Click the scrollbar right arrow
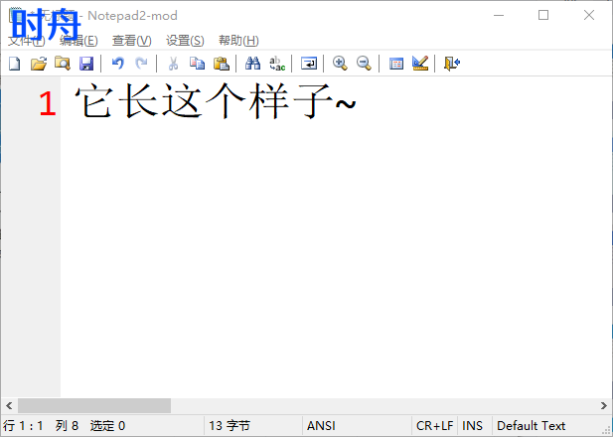This screenshot has height=437, width=613. pos(604,406)
